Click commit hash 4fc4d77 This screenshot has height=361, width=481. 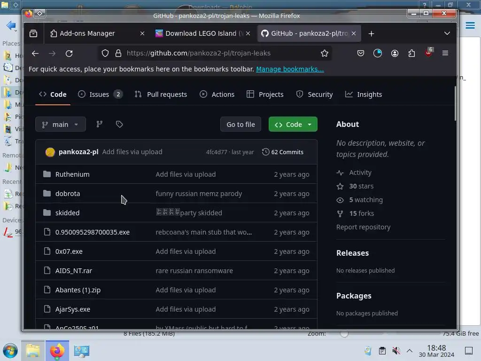click(217, 152)
